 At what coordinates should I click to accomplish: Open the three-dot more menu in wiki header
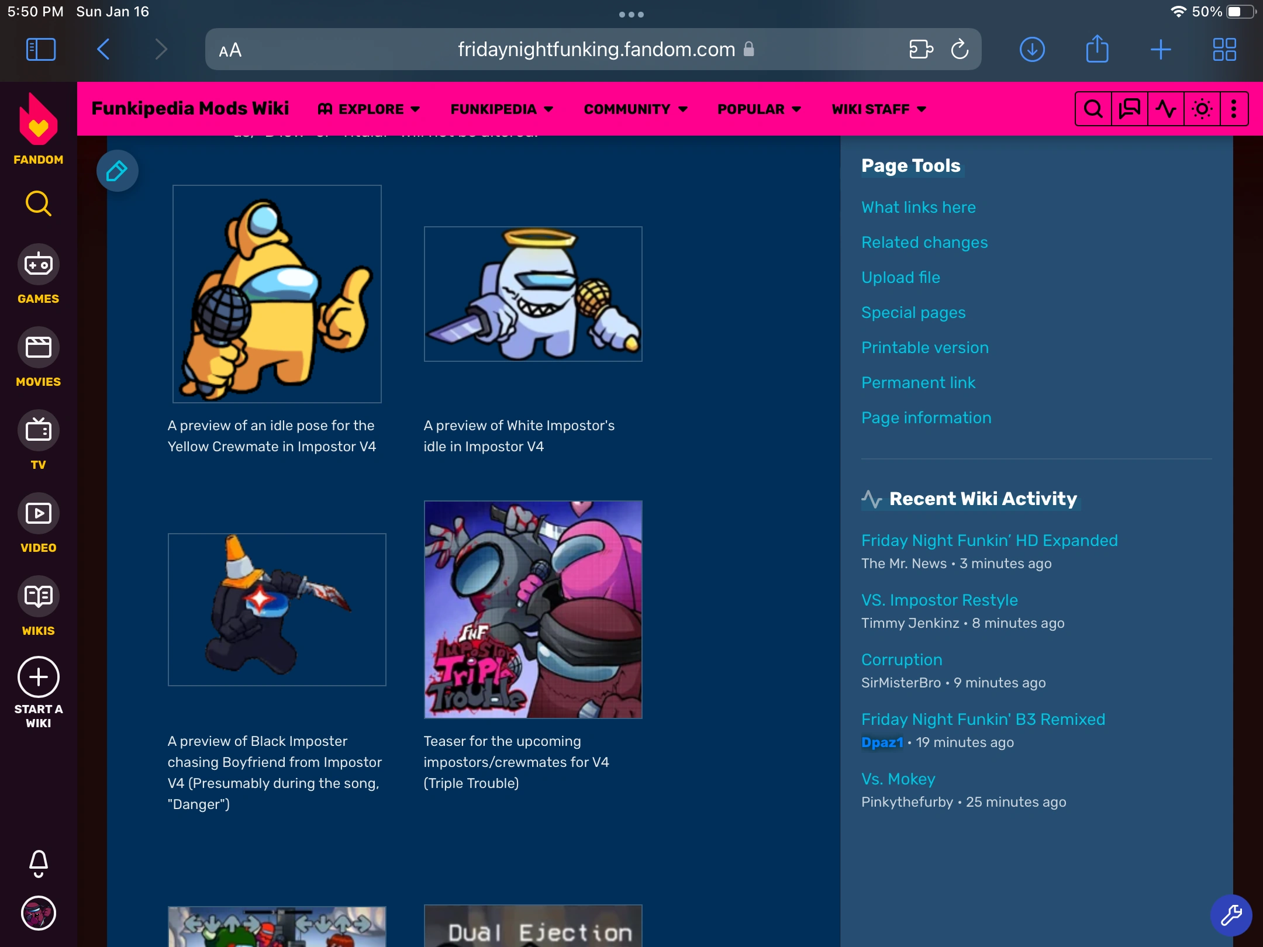1234,109
